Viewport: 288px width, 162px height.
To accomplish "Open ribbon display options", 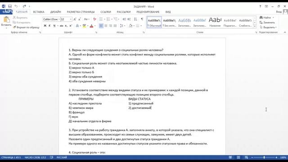I will tap(266, 6).
